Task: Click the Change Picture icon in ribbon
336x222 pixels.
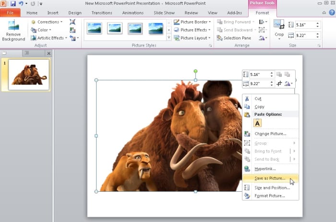Action: coord(72,30)
